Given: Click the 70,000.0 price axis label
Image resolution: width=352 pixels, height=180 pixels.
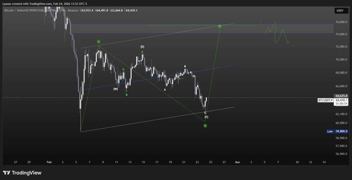Looking at the screenshot, I should 342,60.
